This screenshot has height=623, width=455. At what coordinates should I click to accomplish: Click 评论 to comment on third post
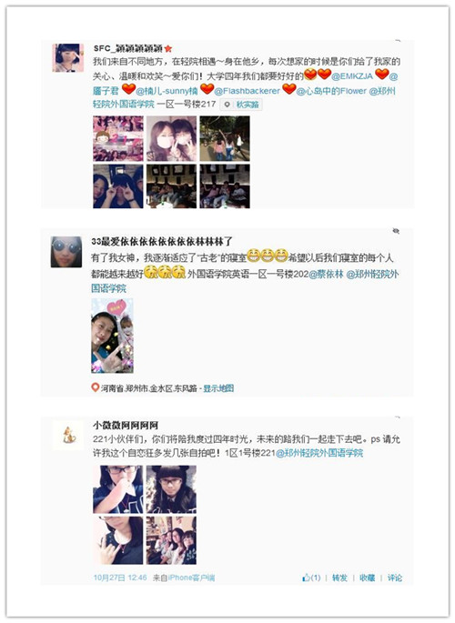point(395,578)
